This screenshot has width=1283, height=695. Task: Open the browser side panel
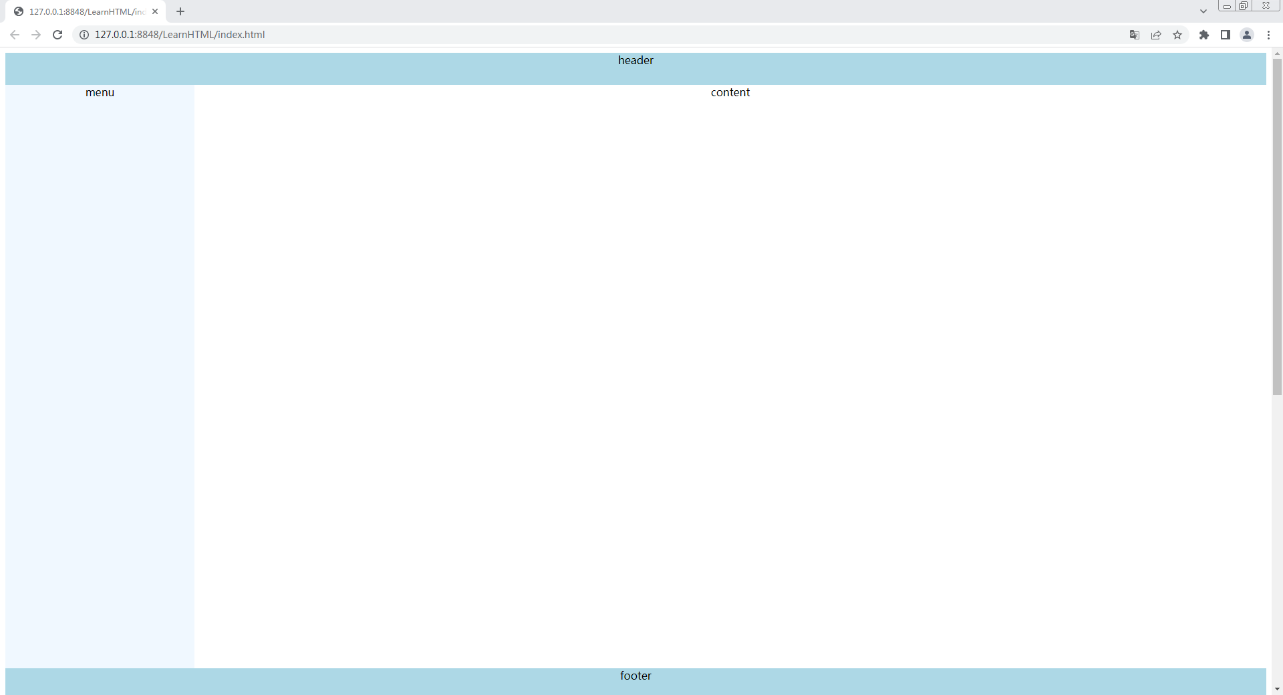tap(1226, 35)
